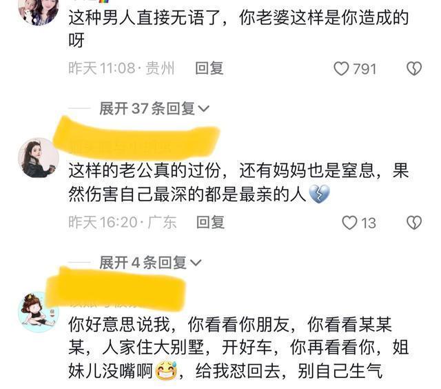
Task: Tap the 13 like count
Action: pos(369,223)
